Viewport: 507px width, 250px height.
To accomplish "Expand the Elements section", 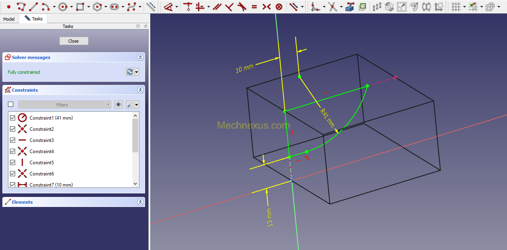I will point(140,202).
